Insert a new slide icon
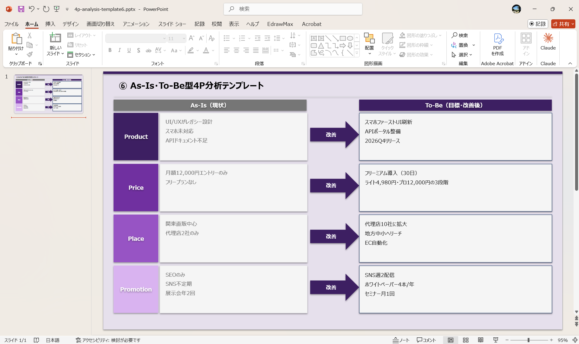This screenshot has height=344, width=579. click(x=55, y=37)
